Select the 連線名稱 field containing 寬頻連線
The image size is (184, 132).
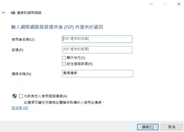pos(97,74)
